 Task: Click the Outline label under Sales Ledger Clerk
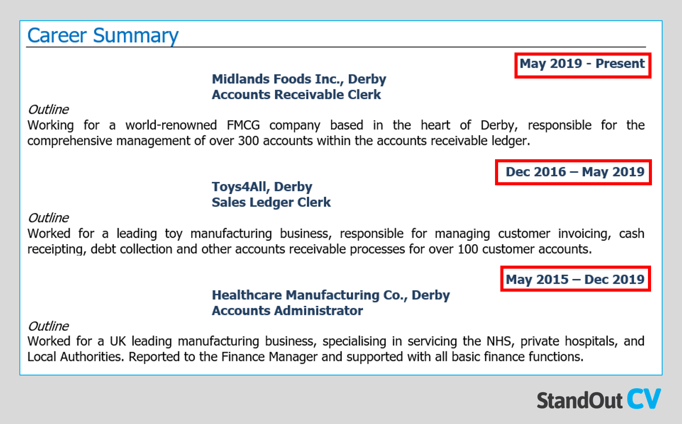(48, 218)
